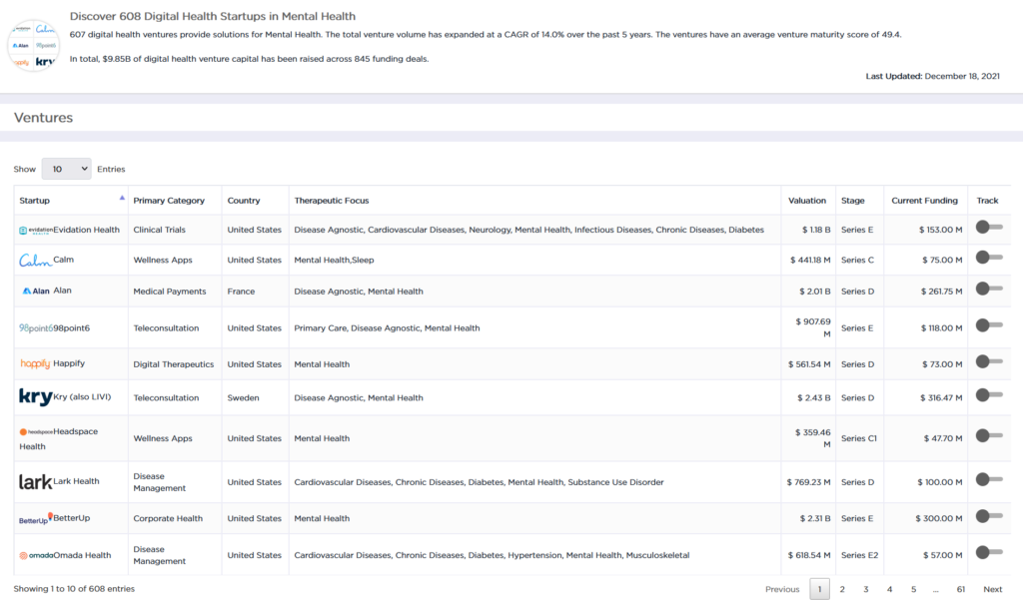1023x604 pixels.
Task: Toggle tracking for Evidation Health
Action: 988,227
